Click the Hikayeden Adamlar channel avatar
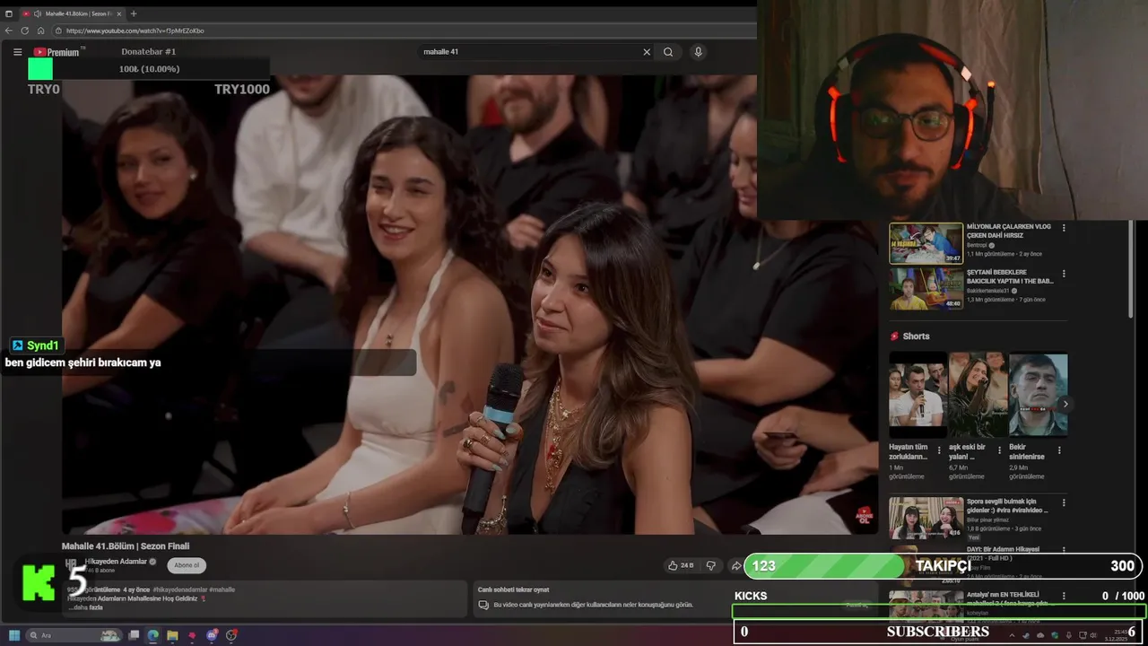The height and width of the screenshot is (646, 1148). [x=71, y=564]
